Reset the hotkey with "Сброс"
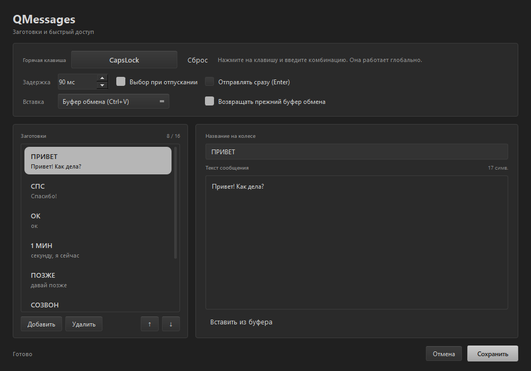531x371 pixels. (198, 60)
